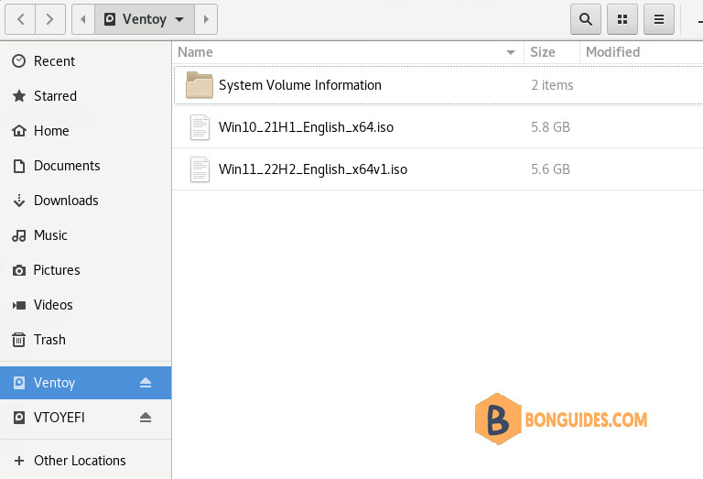Open the VTOYEFI drive in sidebar
This screenshot has width=703, height=479.
[x=85, y=418]
